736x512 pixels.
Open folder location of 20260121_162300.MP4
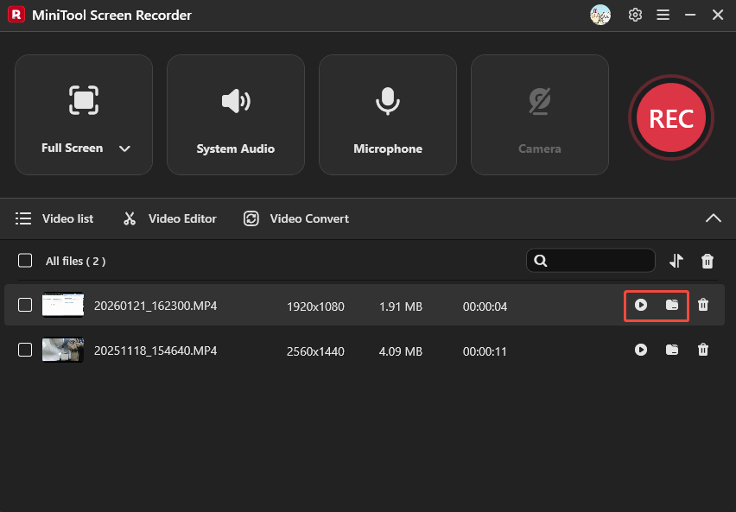[672, 305]
